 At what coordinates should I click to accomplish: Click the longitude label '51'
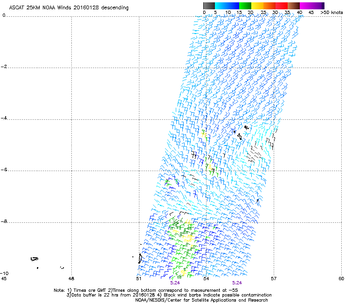coord(138,279)
